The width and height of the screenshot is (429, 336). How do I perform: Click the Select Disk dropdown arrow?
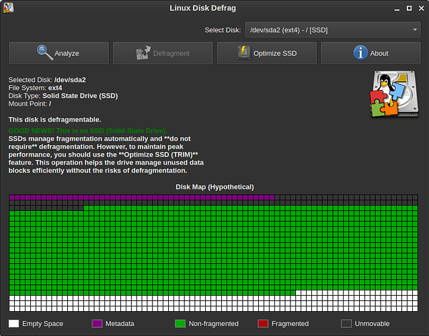coord(414,30)
